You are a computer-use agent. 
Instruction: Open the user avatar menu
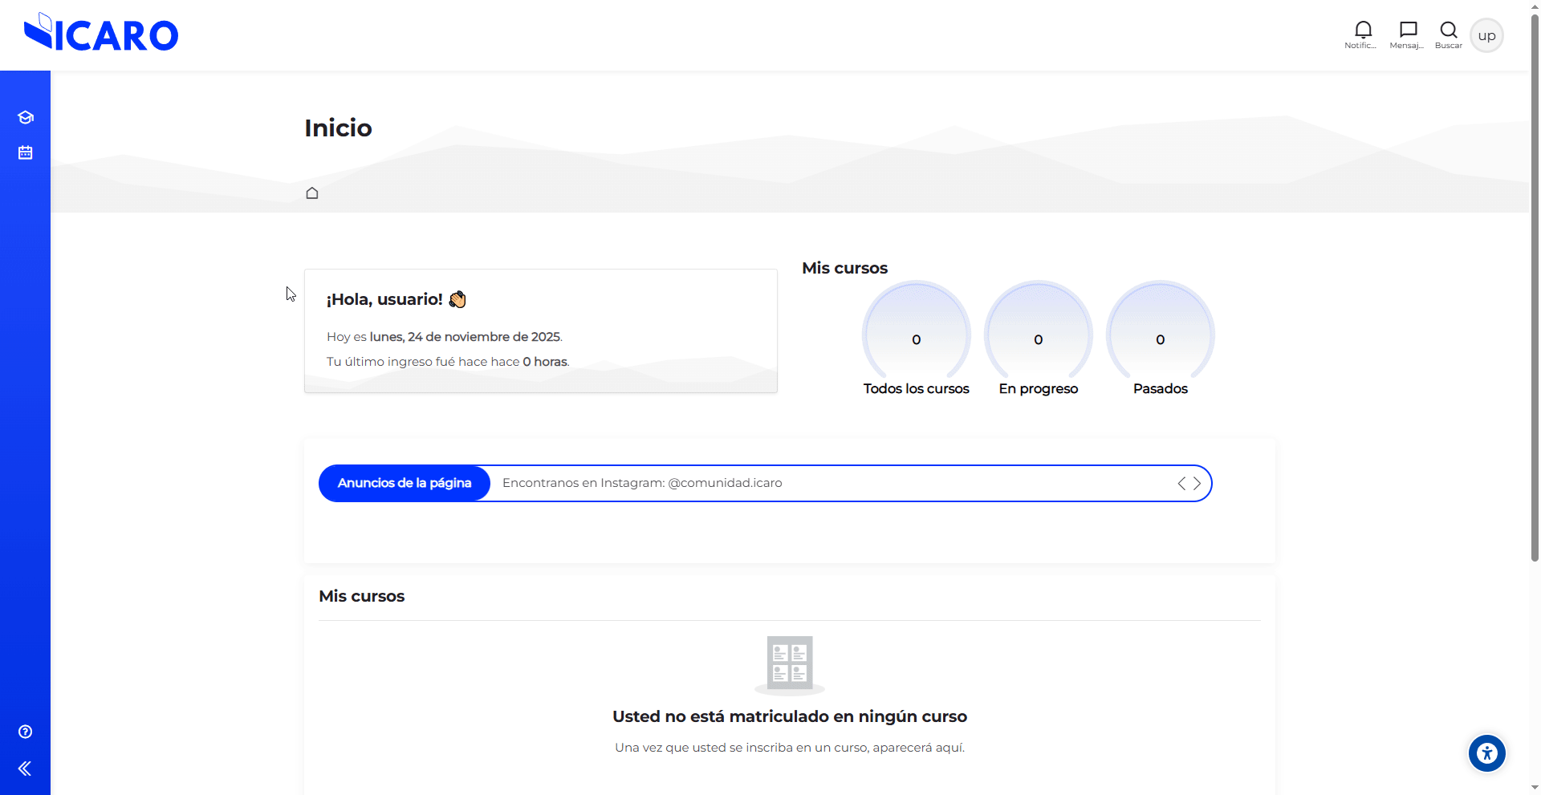click(x=1486, y=35)
